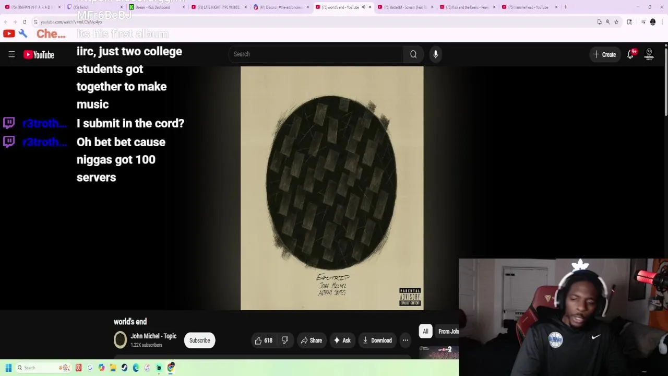668x376 pixels.
Task: Go back in browser
Action: tap(5, 22)
